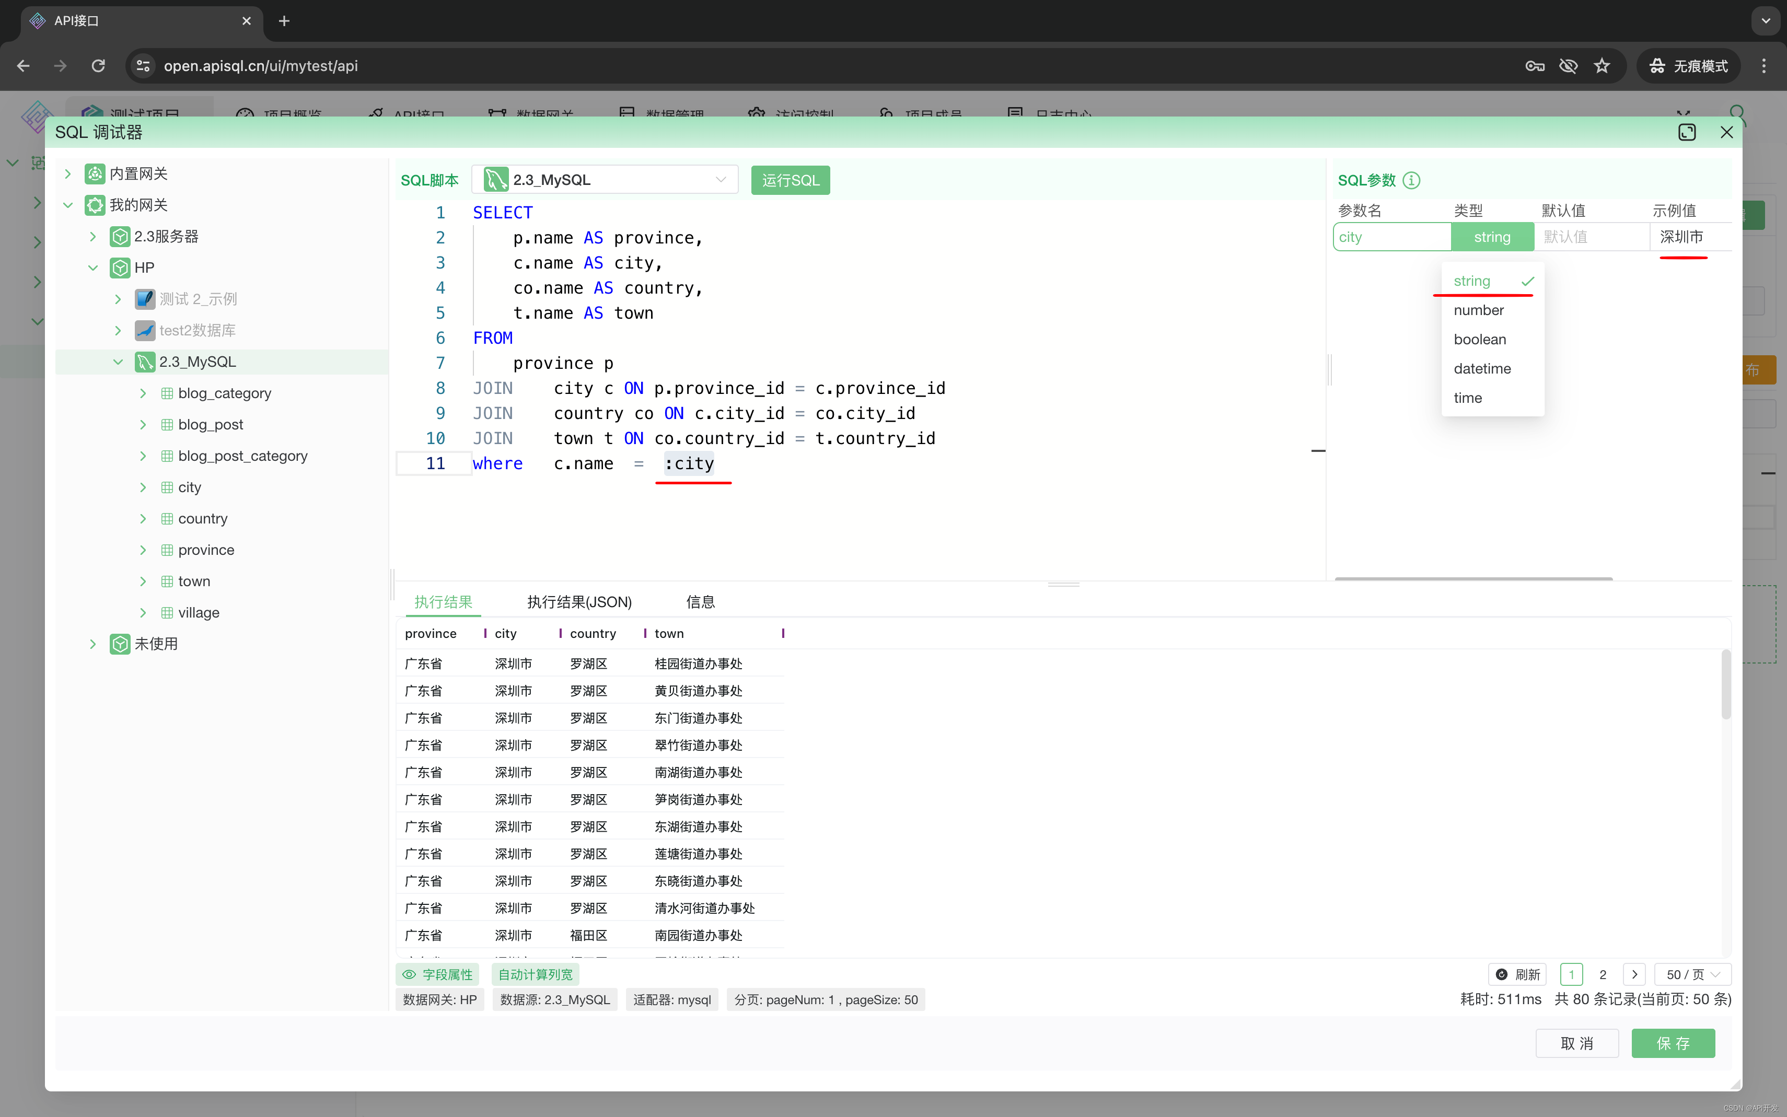
Task: Click the test2数据库 database icon
Action: tap(145, 330)
